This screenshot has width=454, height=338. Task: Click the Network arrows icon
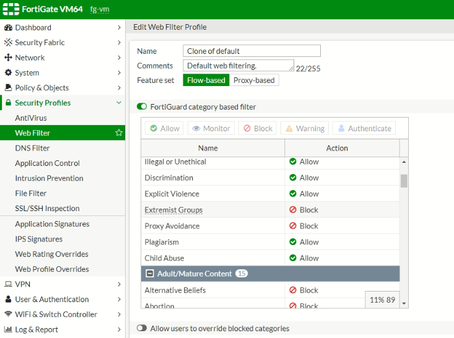(8, 58)
